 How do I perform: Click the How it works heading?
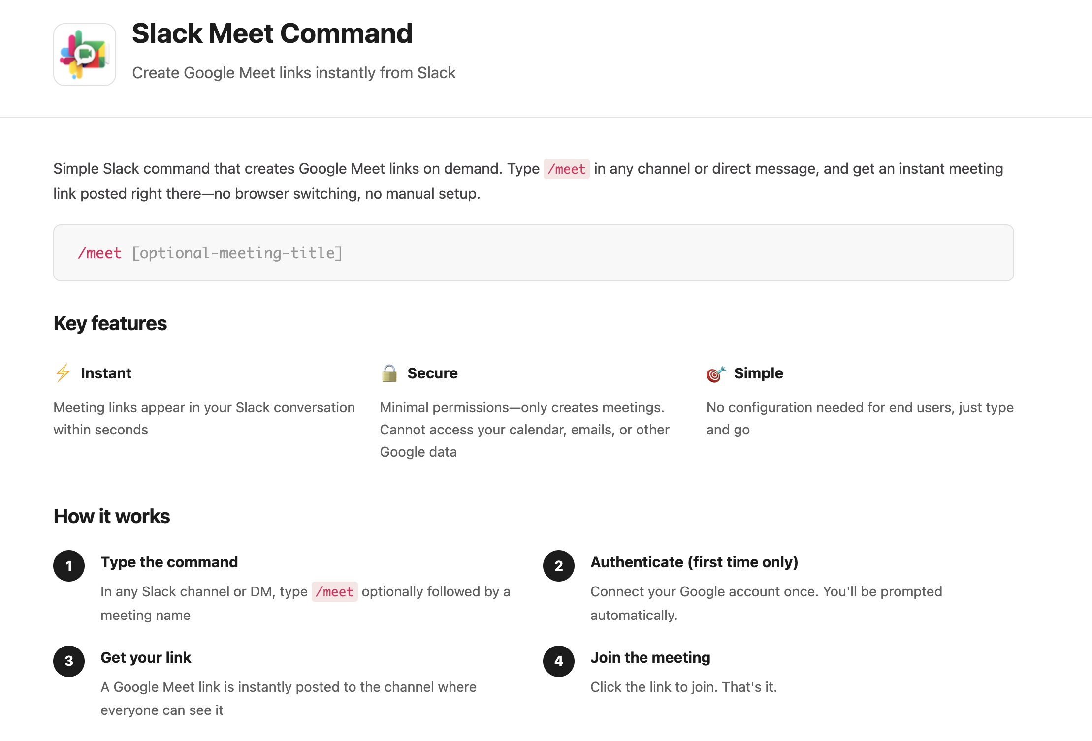click(112, 516)
